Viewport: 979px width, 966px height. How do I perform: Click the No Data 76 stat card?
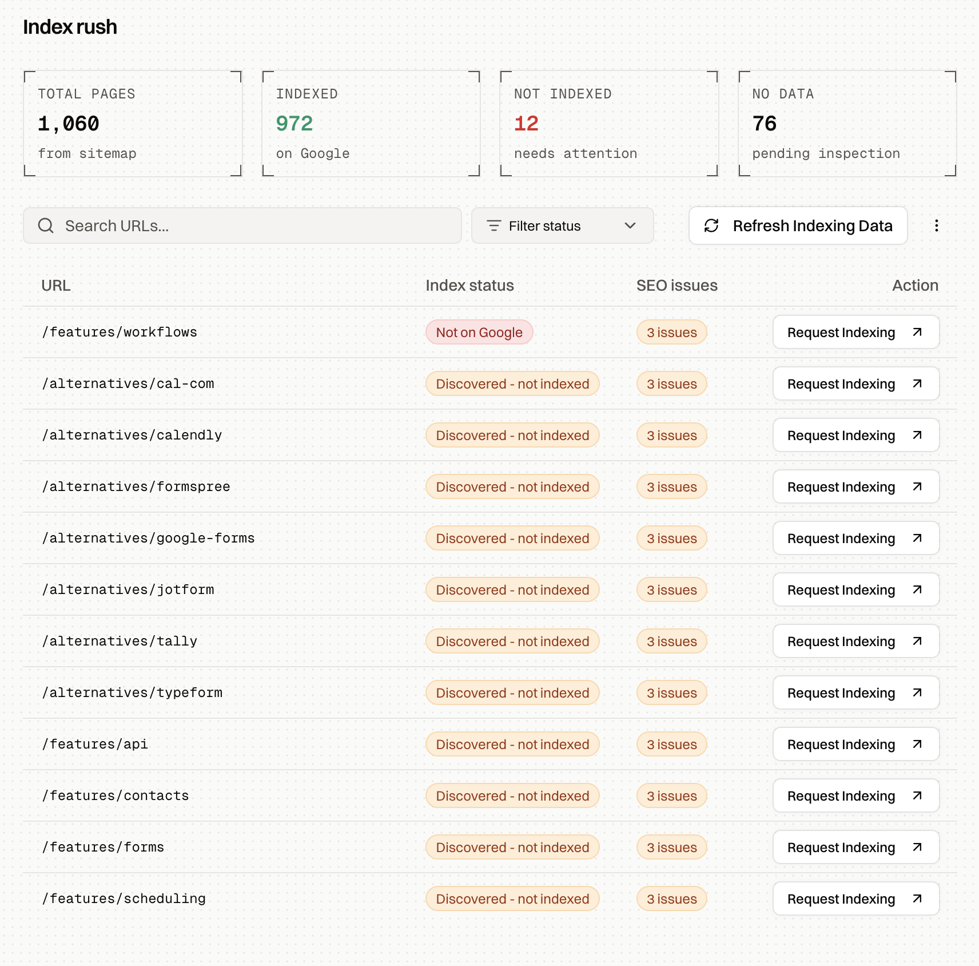847,124
